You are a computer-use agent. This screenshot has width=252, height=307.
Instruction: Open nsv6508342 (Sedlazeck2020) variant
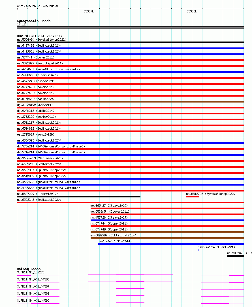(39, 200)
